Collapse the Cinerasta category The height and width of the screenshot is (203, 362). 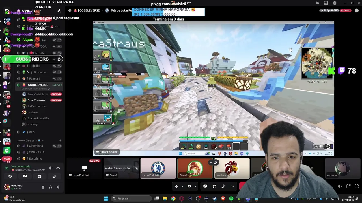pyautogui.click(x=31, y=140)
